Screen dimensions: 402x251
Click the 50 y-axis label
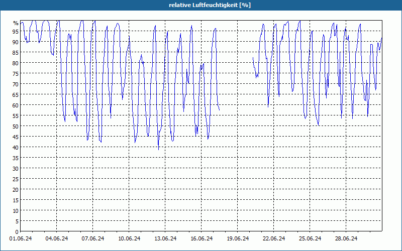(x=16, y=126)
